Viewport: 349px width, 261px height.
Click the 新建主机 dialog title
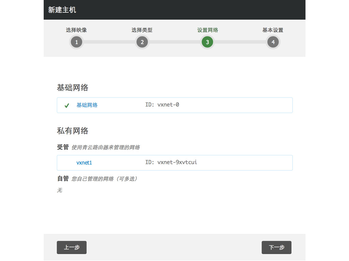[x=62, y=10]
